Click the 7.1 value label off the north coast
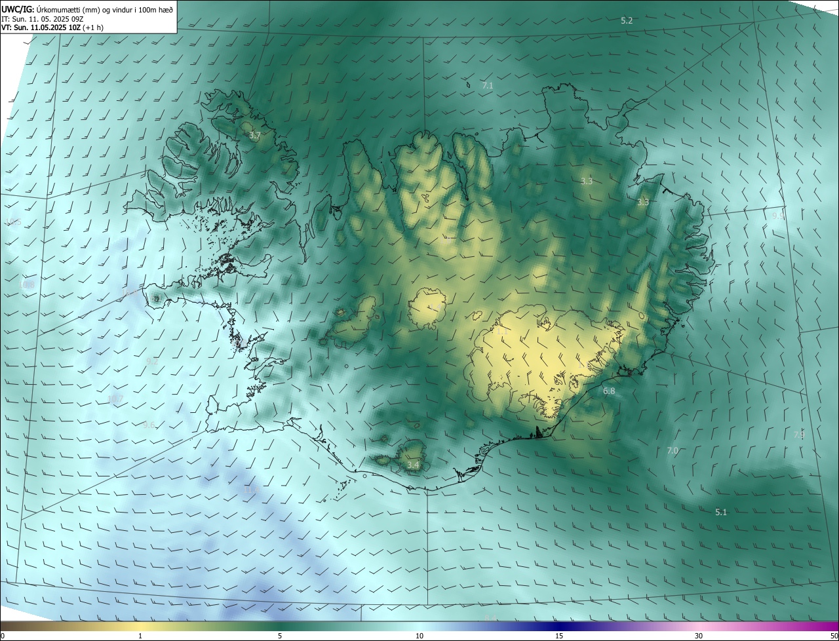Screen dimensions: 839x641 click(488, 86)
